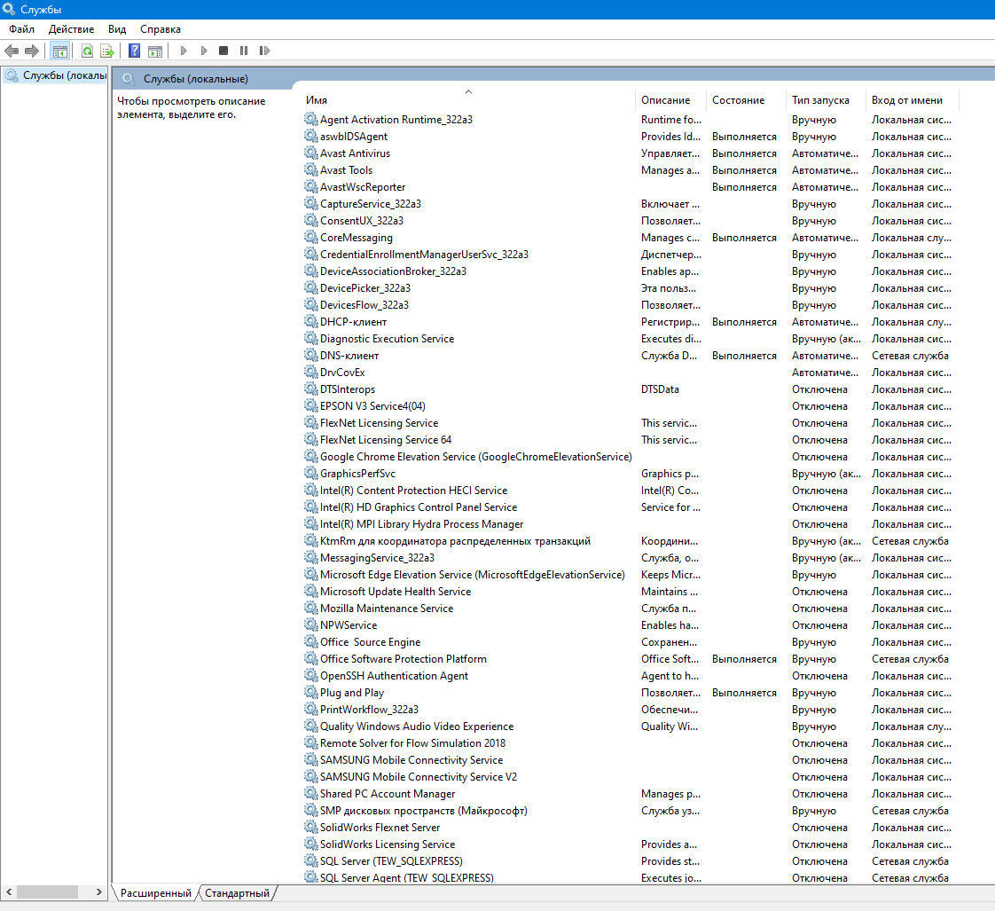Click the Restart service icon
The width and height of the screenshot is (995, 911).
click(x=264, y=51)
